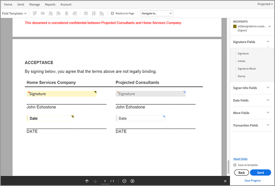The image size is (275, 186).
Task: Select the yellow Date field
Action: click(x=50, y=118)
